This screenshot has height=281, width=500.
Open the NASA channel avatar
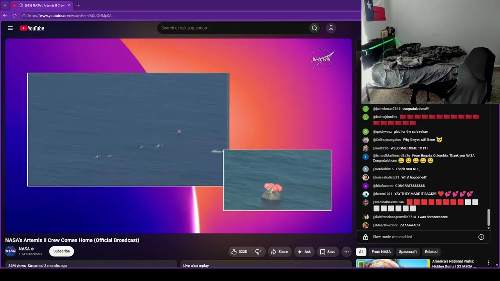pyautogui.click(x=11, y=251)
